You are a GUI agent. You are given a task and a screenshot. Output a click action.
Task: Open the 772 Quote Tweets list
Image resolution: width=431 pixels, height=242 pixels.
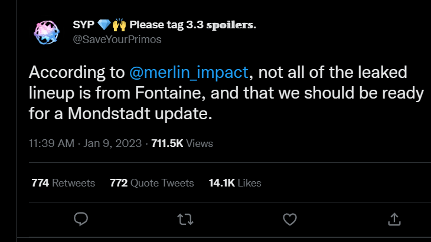152,183
